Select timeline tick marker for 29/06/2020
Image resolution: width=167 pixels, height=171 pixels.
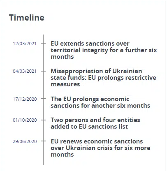click(x=43, y=141)
